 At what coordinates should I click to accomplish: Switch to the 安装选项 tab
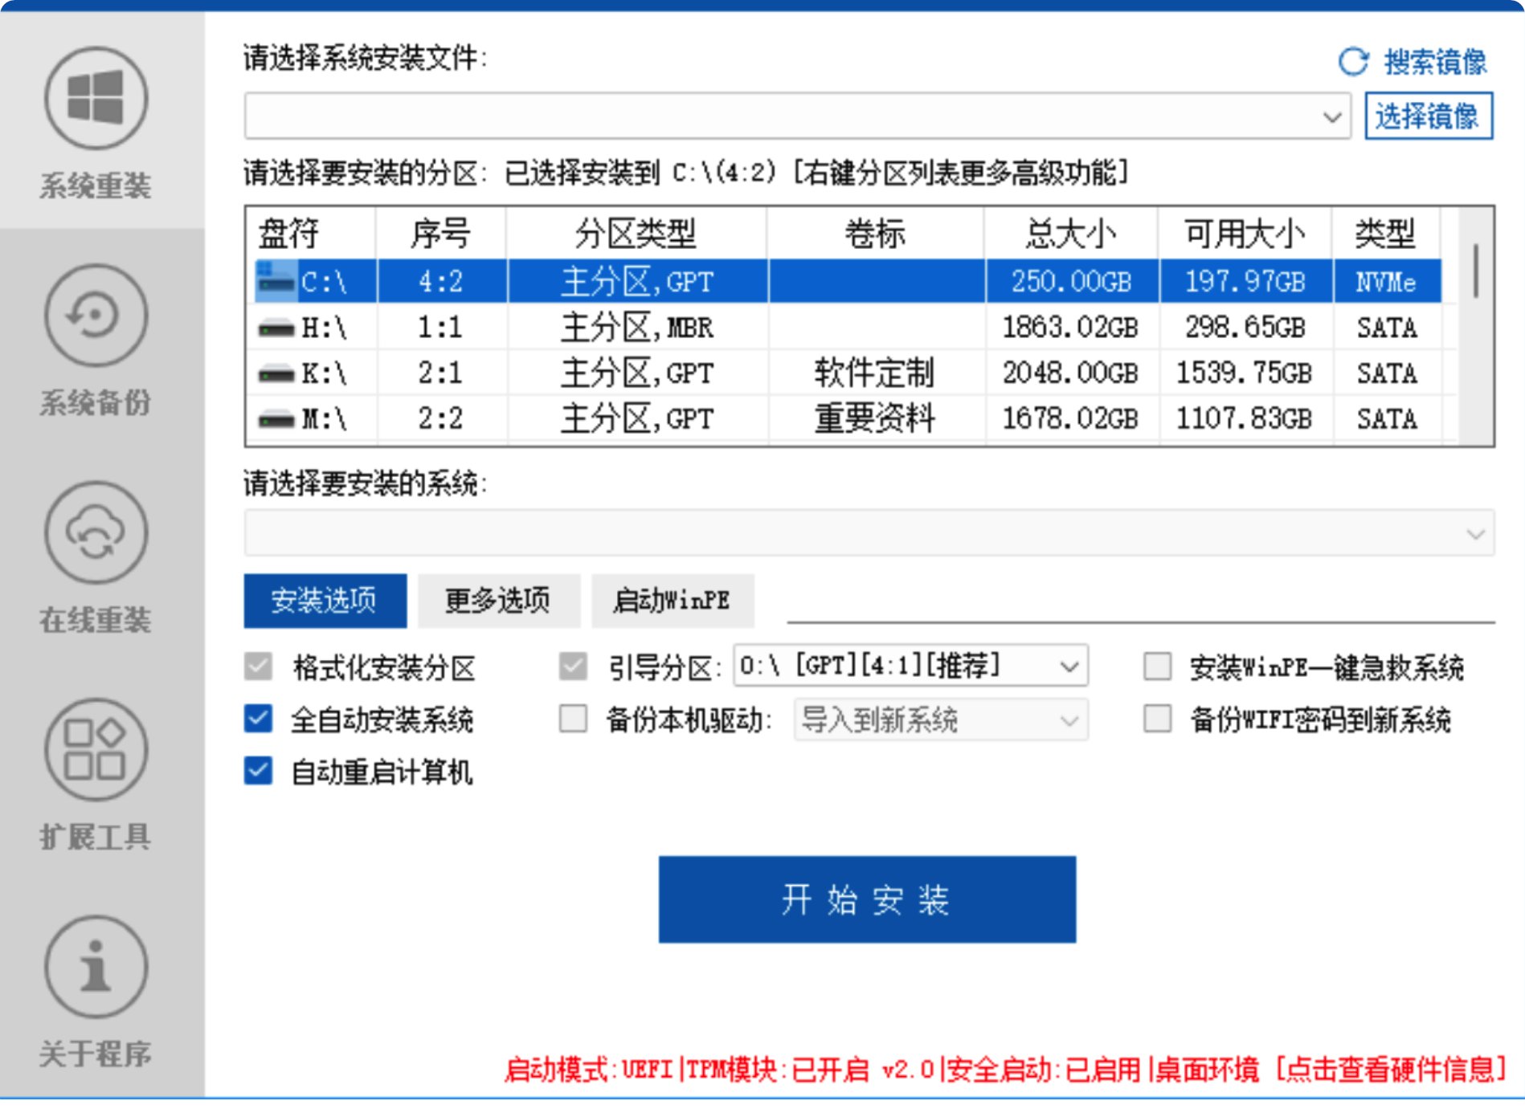(x=325, y=600)
